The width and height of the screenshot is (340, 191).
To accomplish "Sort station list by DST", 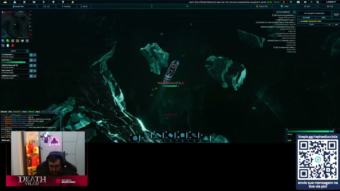I will [x=337, y=24].
